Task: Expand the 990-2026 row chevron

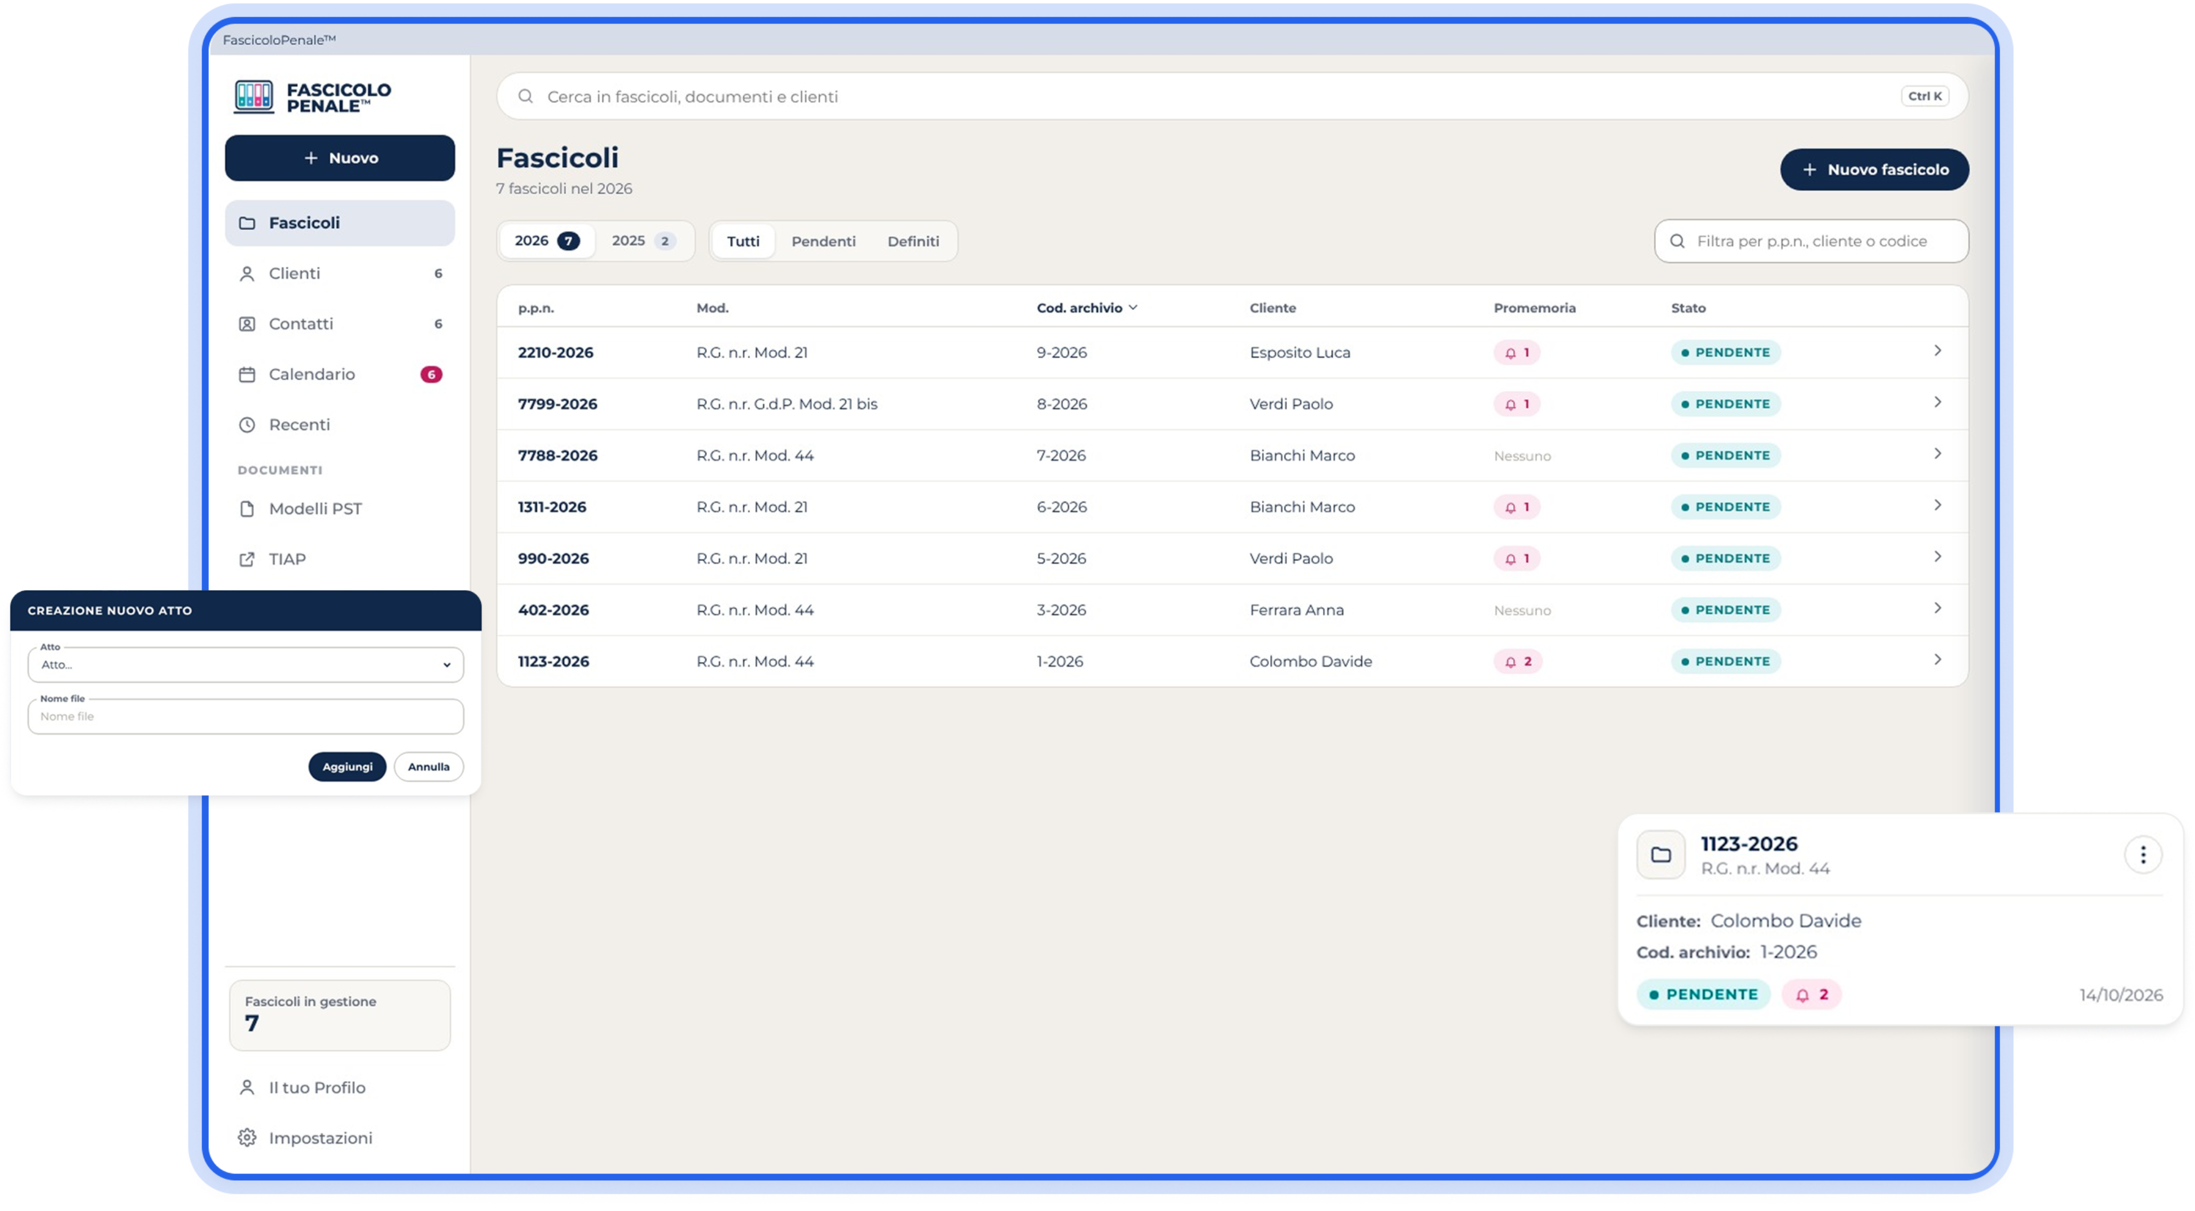Action: point(1938,558)
